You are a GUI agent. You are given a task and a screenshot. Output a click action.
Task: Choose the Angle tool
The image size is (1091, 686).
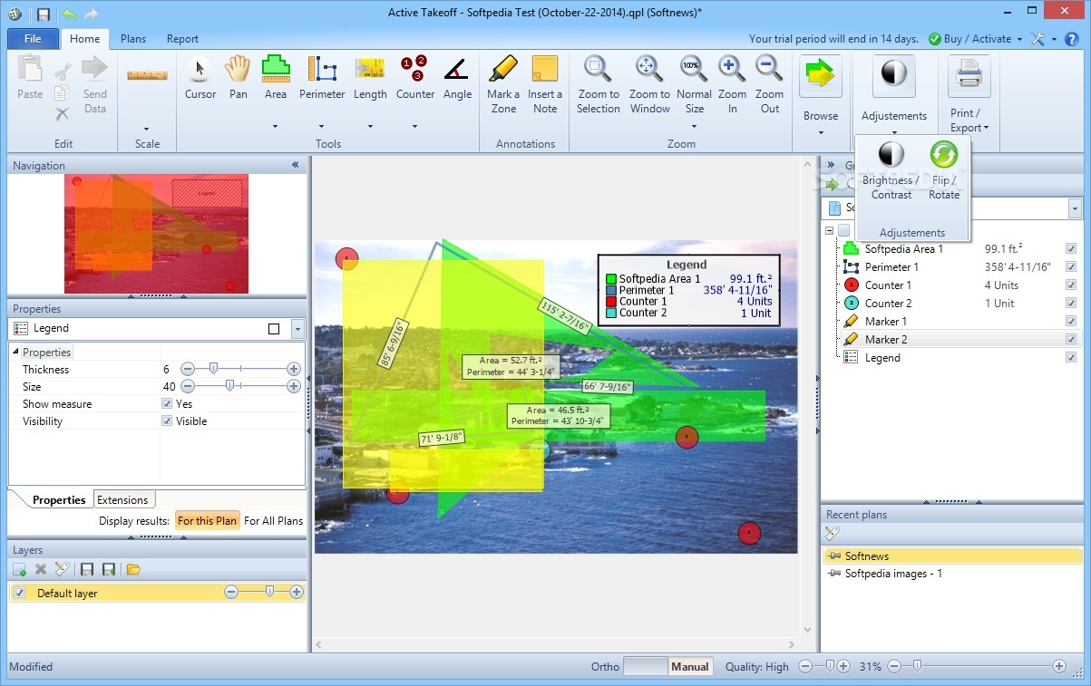pyautogui.click(x=457, y=79)
